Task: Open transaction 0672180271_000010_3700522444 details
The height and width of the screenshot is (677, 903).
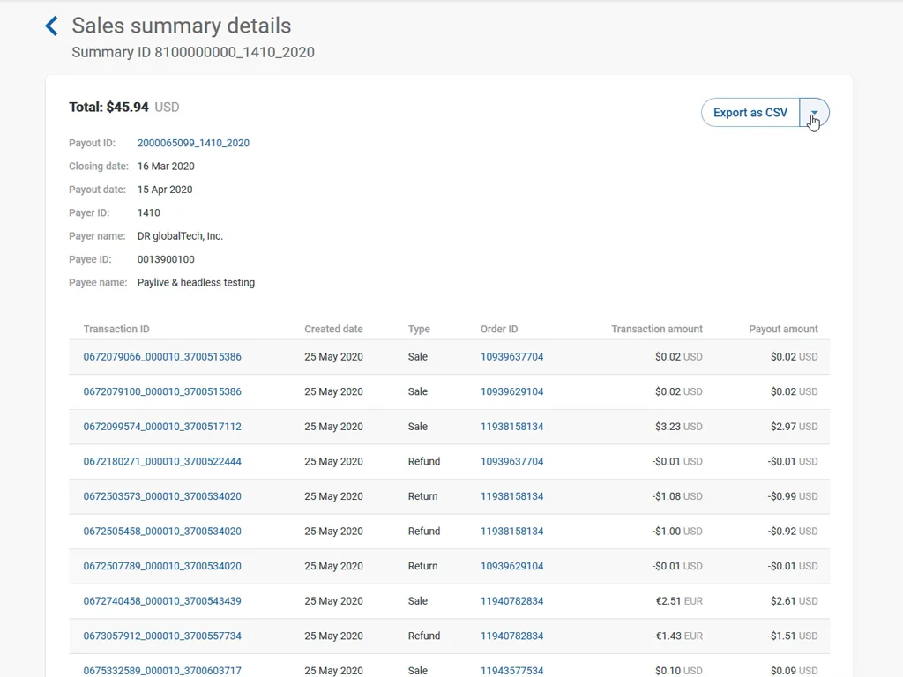Action: tap(161, 461)
